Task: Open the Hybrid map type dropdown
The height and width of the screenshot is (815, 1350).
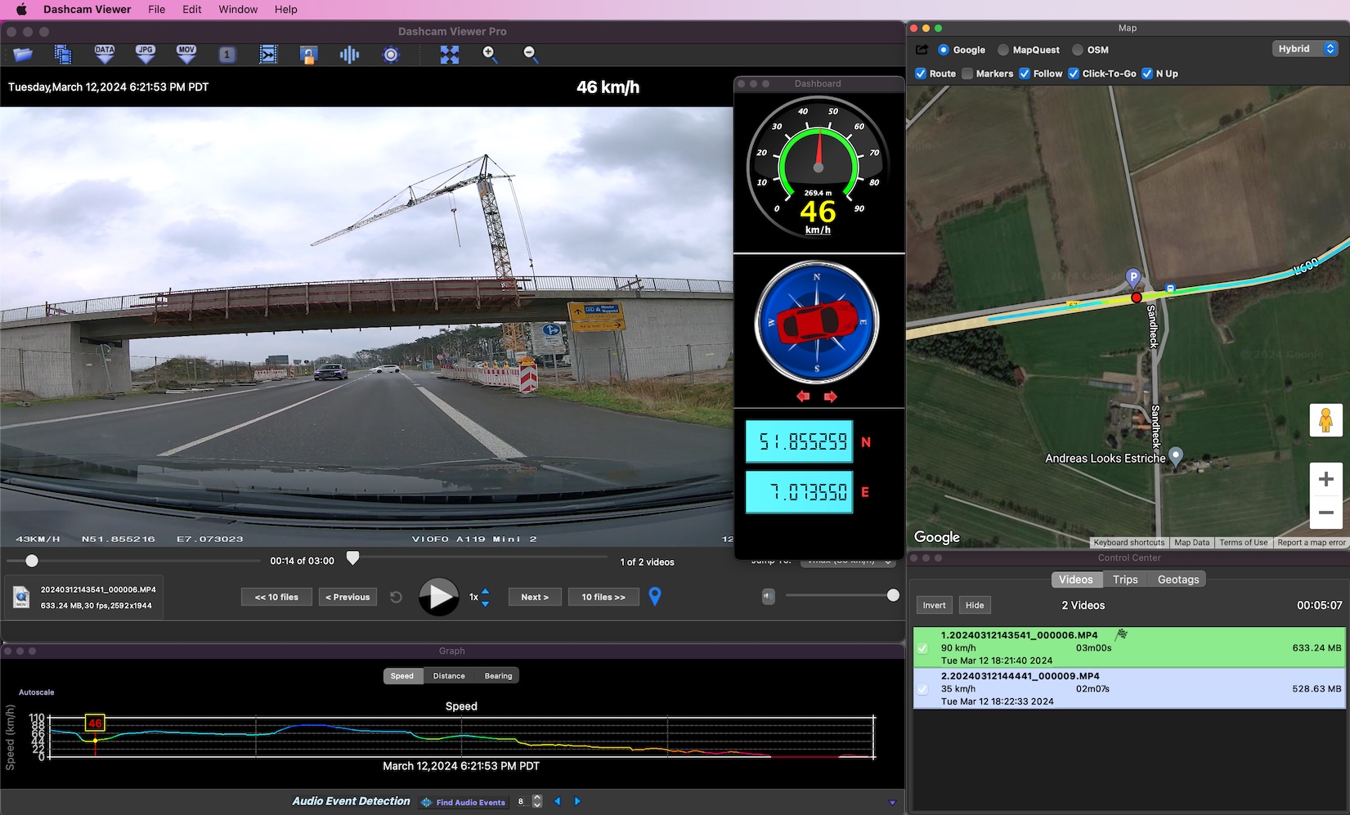Action: click(x=1305, y=49)
